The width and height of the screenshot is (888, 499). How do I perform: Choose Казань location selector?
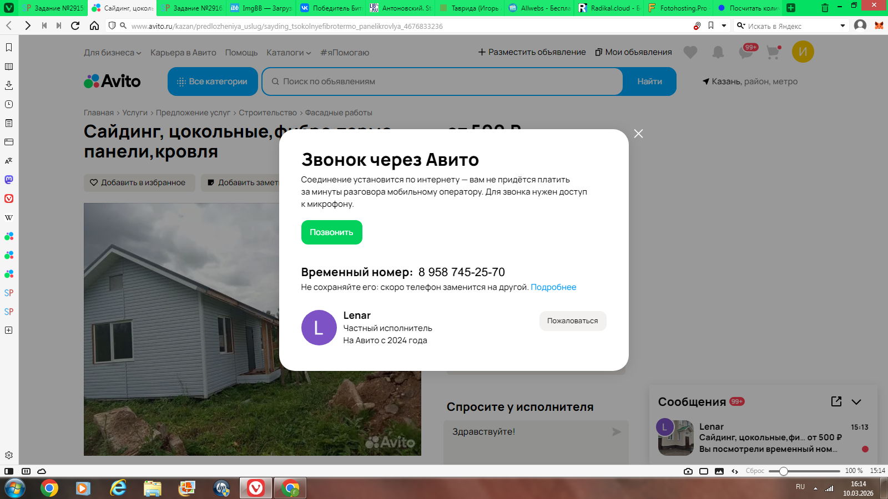click(750, 82)
